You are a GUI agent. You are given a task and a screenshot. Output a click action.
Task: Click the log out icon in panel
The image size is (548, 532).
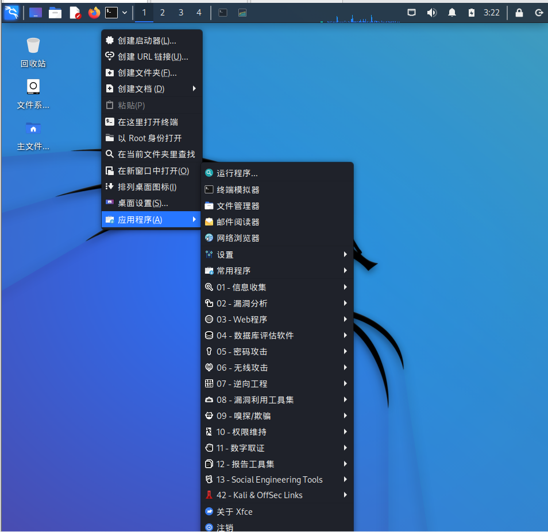(539, 13)
